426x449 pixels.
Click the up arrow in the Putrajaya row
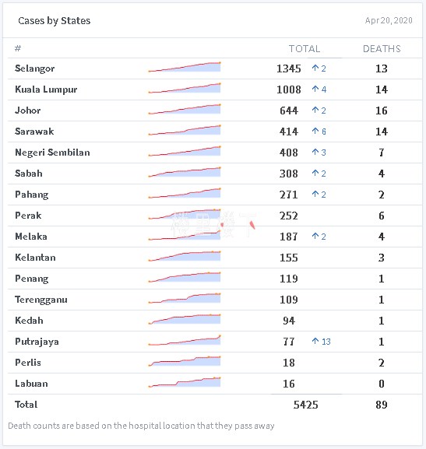[x=315, y=341]
